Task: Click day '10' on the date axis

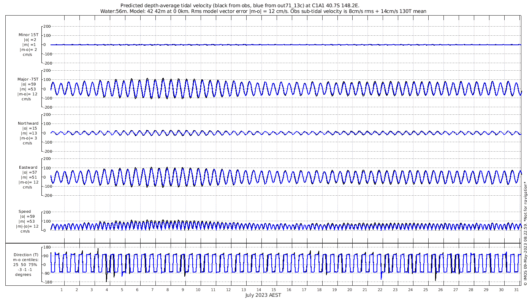Action: (198, 290)
